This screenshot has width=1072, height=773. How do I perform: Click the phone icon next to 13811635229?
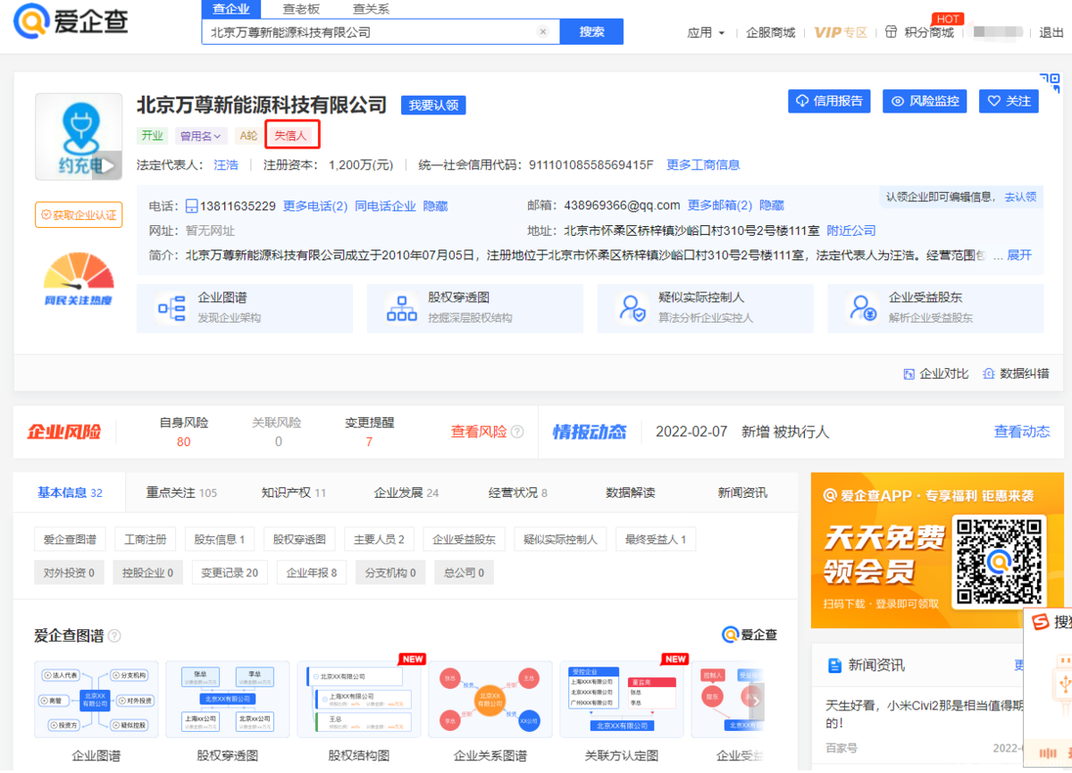pos(191,206)
